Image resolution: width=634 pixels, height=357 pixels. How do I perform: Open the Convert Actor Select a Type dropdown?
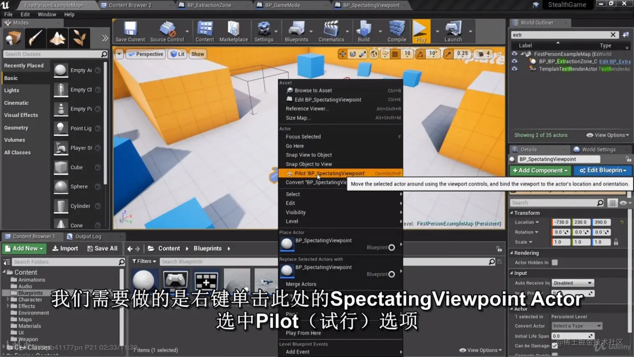[x=577, y=326]
